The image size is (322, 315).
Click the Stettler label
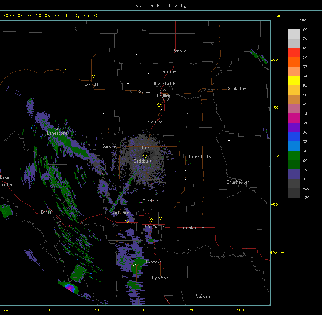tap(237, 89)
